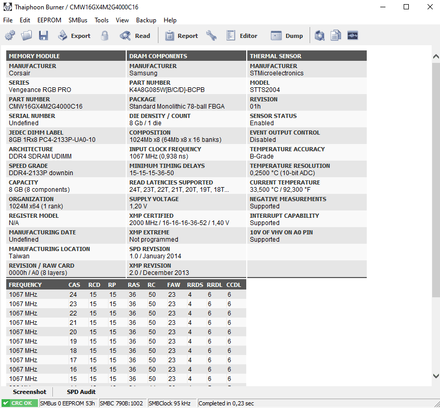Click 'Vengeance RGB PRO' series value
Viewport: 440px width, 408px height.
pyautogui.click(x=40, y=90)
